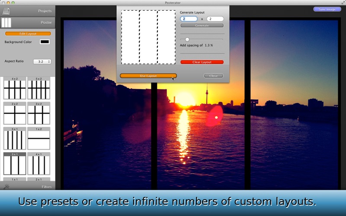Choose the 2 x 1 layout preset
Screen dimensions: 346x216
pos(38,179)
